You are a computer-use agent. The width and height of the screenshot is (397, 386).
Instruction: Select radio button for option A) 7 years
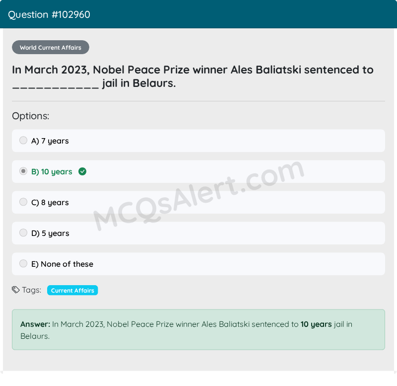tap(23, 140)
